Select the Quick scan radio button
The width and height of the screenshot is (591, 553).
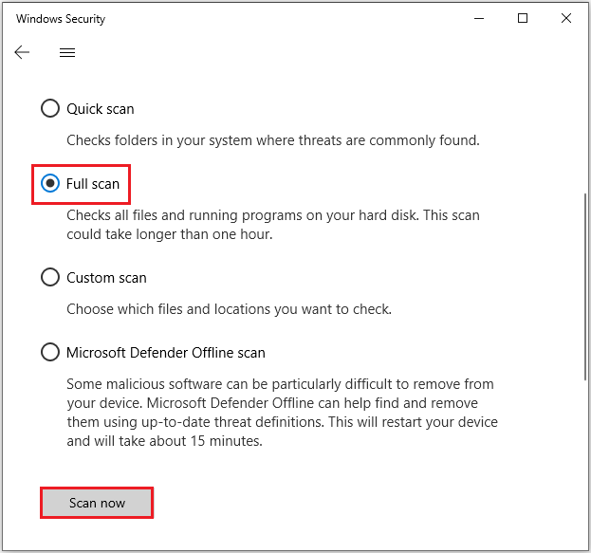click(x=50, y=109)
